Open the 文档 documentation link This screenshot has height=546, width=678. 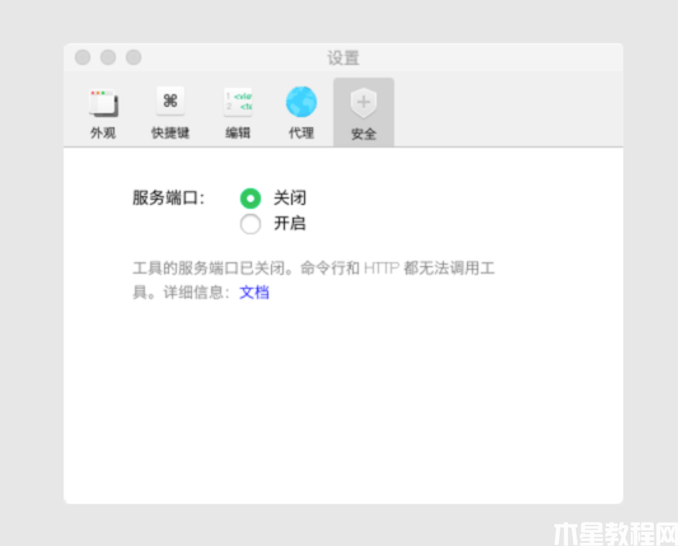(254, 293)
